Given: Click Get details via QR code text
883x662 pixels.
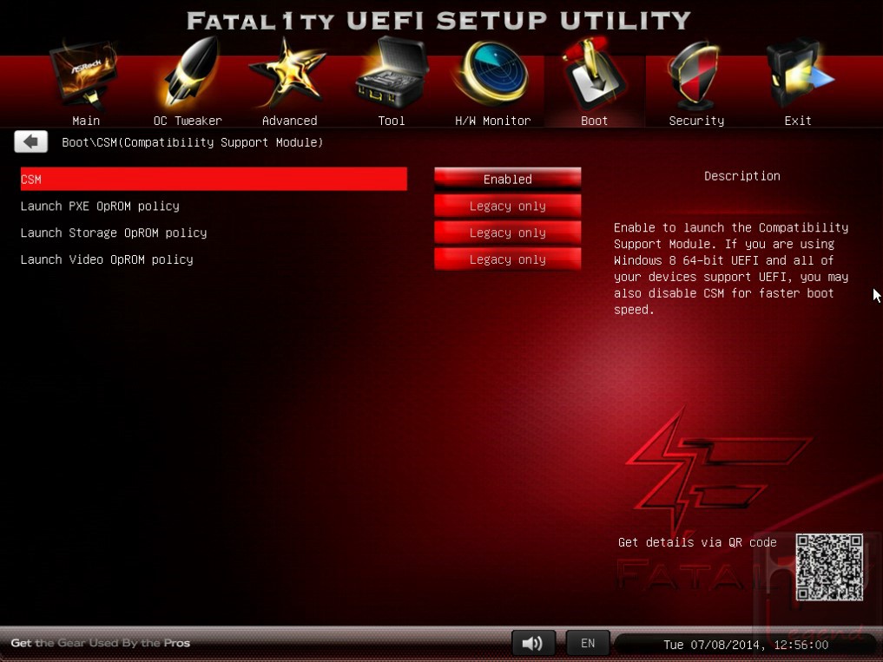Looking at the screenshot, I should click(697, 542).
